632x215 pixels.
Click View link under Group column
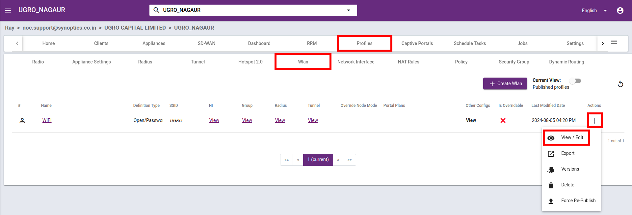(247, 120)
